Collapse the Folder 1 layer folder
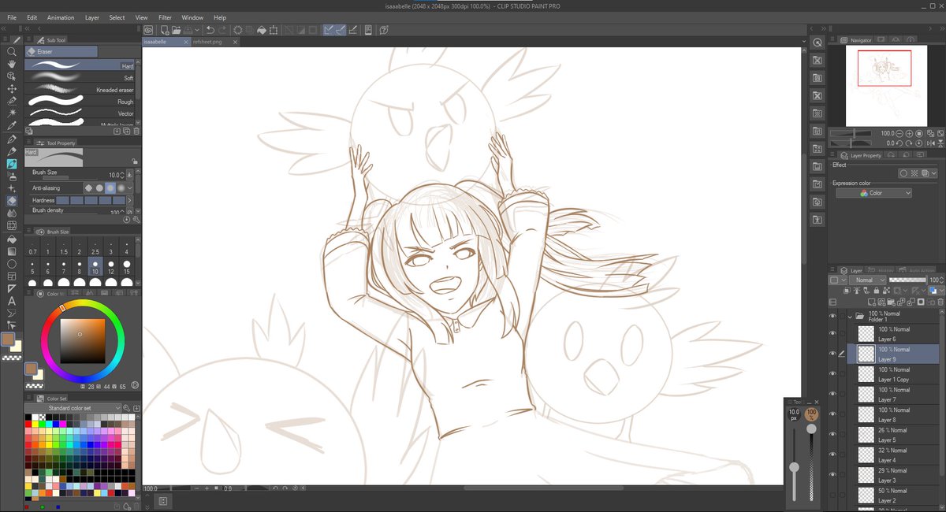The height and width of the screenshot is (512, 946). pyautogui.click(x=851, y=316)
